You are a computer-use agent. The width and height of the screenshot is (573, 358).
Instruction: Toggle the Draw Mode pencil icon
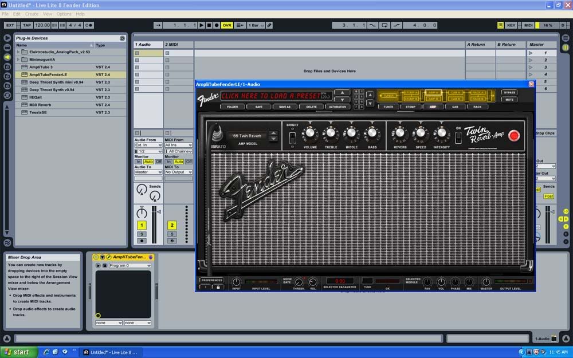click(269, 25)
